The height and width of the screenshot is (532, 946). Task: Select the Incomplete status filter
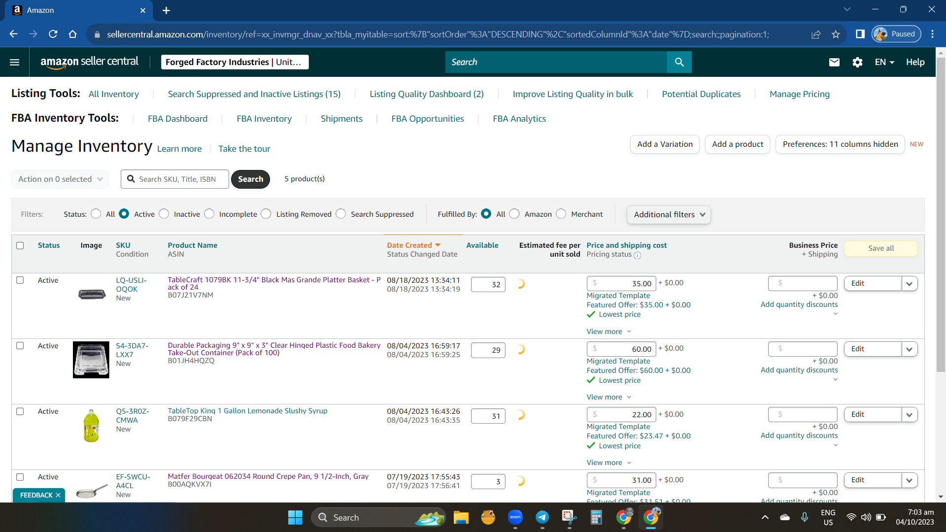pos(209,214)
